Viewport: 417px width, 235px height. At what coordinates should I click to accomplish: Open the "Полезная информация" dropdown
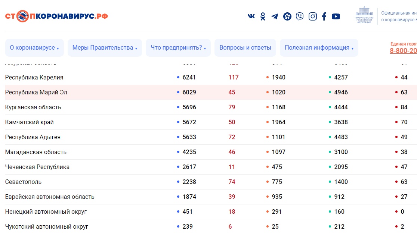click(x=319, y=48)
